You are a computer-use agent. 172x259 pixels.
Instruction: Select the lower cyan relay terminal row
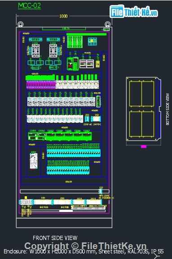(68, 170)
